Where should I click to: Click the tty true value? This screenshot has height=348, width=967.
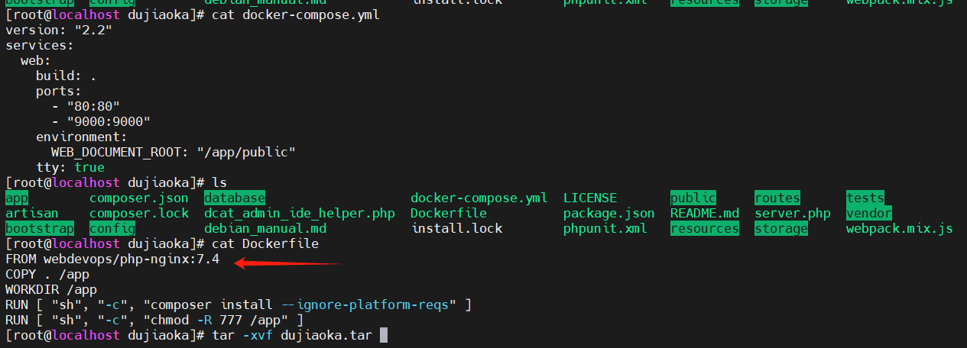click(89, 168)
